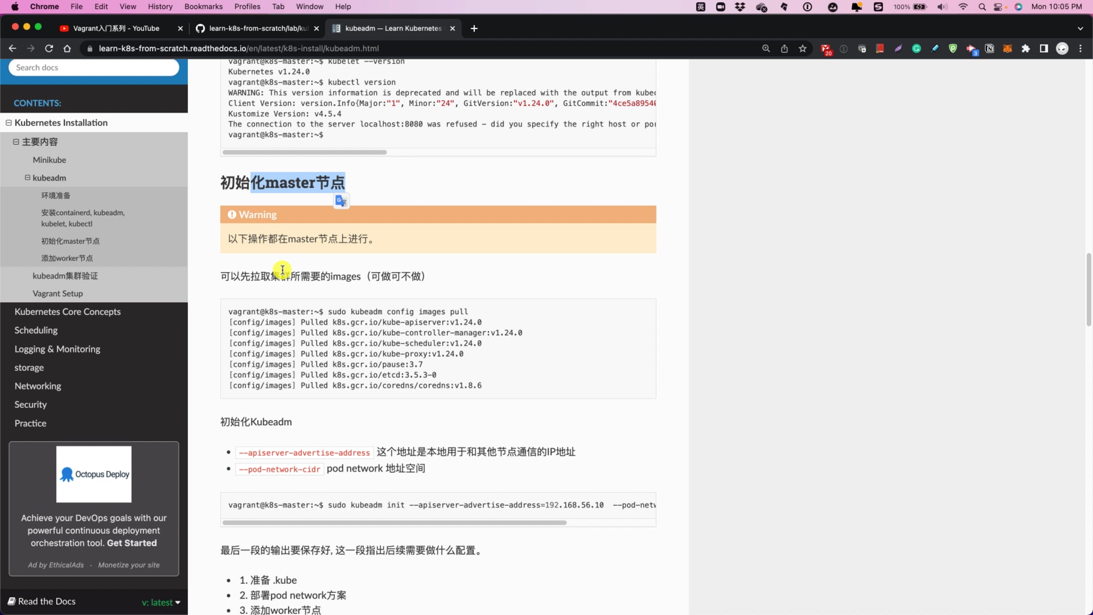Screen dimensions: 1093x615
Task: Open the Networking docs link
Action: (38, 386)
